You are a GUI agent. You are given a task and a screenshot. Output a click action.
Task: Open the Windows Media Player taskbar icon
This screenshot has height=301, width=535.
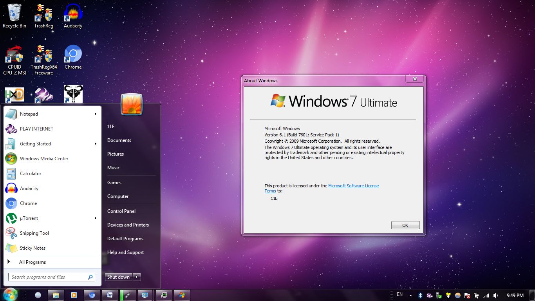[x=74, y=295]
